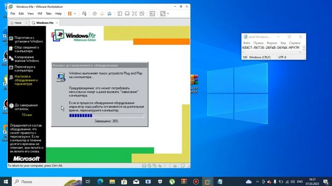This screenshot has width=332, height=186.
Task: Click the red screen recorder taskbar icon
Action: (196, 181)
